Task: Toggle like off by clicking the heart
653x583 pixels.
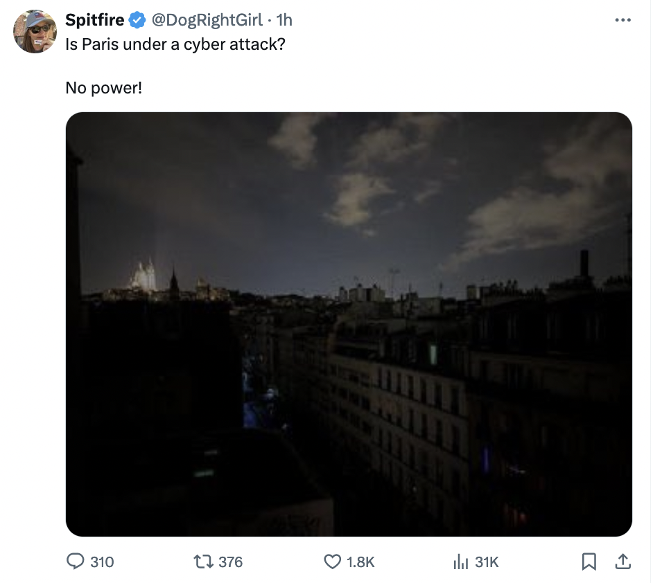Action: [332, 562]
